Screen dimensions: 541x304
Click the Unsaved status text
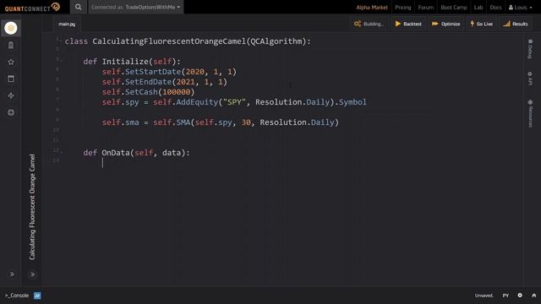point(484,296)
